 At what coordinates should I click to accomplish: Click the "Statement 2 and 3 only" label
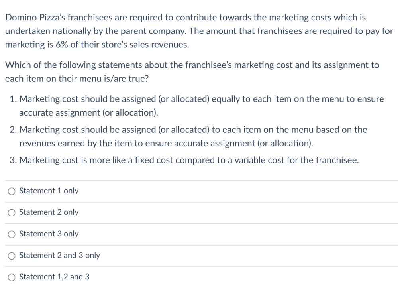pos(59,256)
